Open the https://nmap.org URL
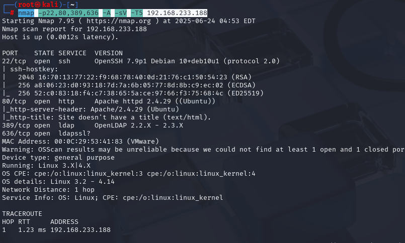 click(x=119, y=21)
